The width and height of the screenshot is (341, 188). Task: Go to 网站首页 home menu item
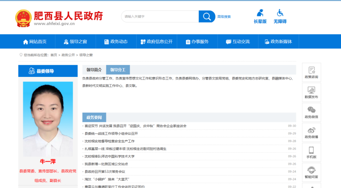pos(34,41)
